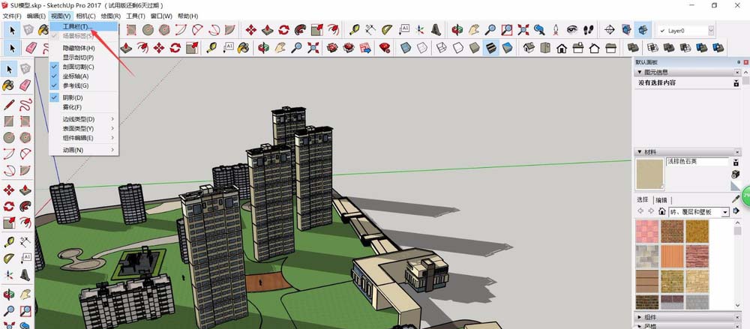The height and width of the screenshot is (329, 750).
Task: Open the 相机(C) menu
Action: pos(86,16)
